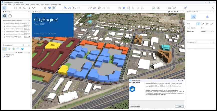The height and width of the screenshot is (111, 217).
Task: Click the Frame selection toolbar icon
Action: coord(15,8)
